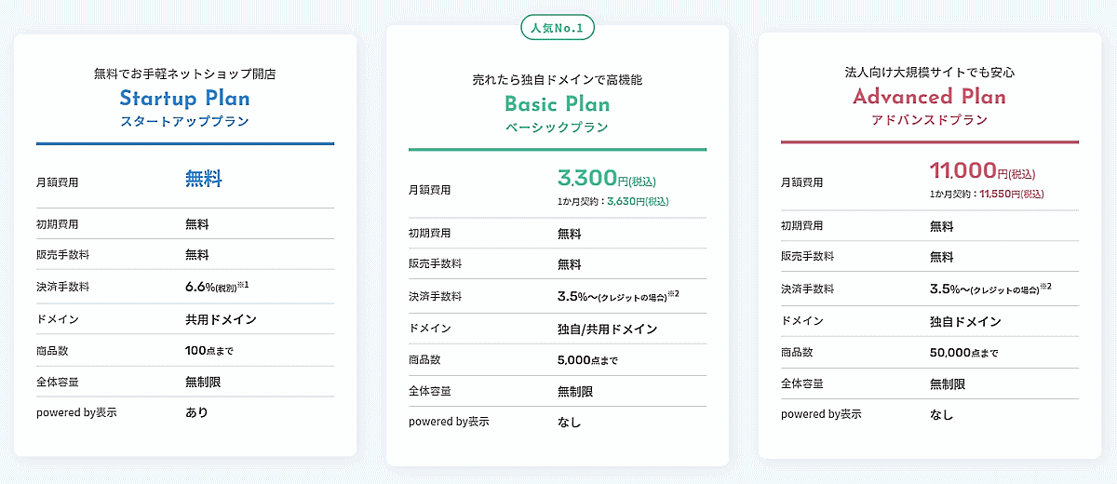Image resolution: width=1117 pixels, height=484 pixels.
Task: Click the ベーシックプラン subtitle
Action: [x=557, y=128]
